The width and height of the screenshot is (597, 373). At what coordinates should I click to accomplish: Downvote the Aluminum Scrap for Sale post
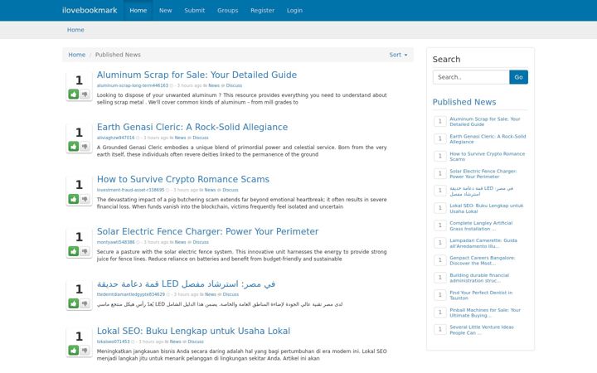click(x=85, y=94)
